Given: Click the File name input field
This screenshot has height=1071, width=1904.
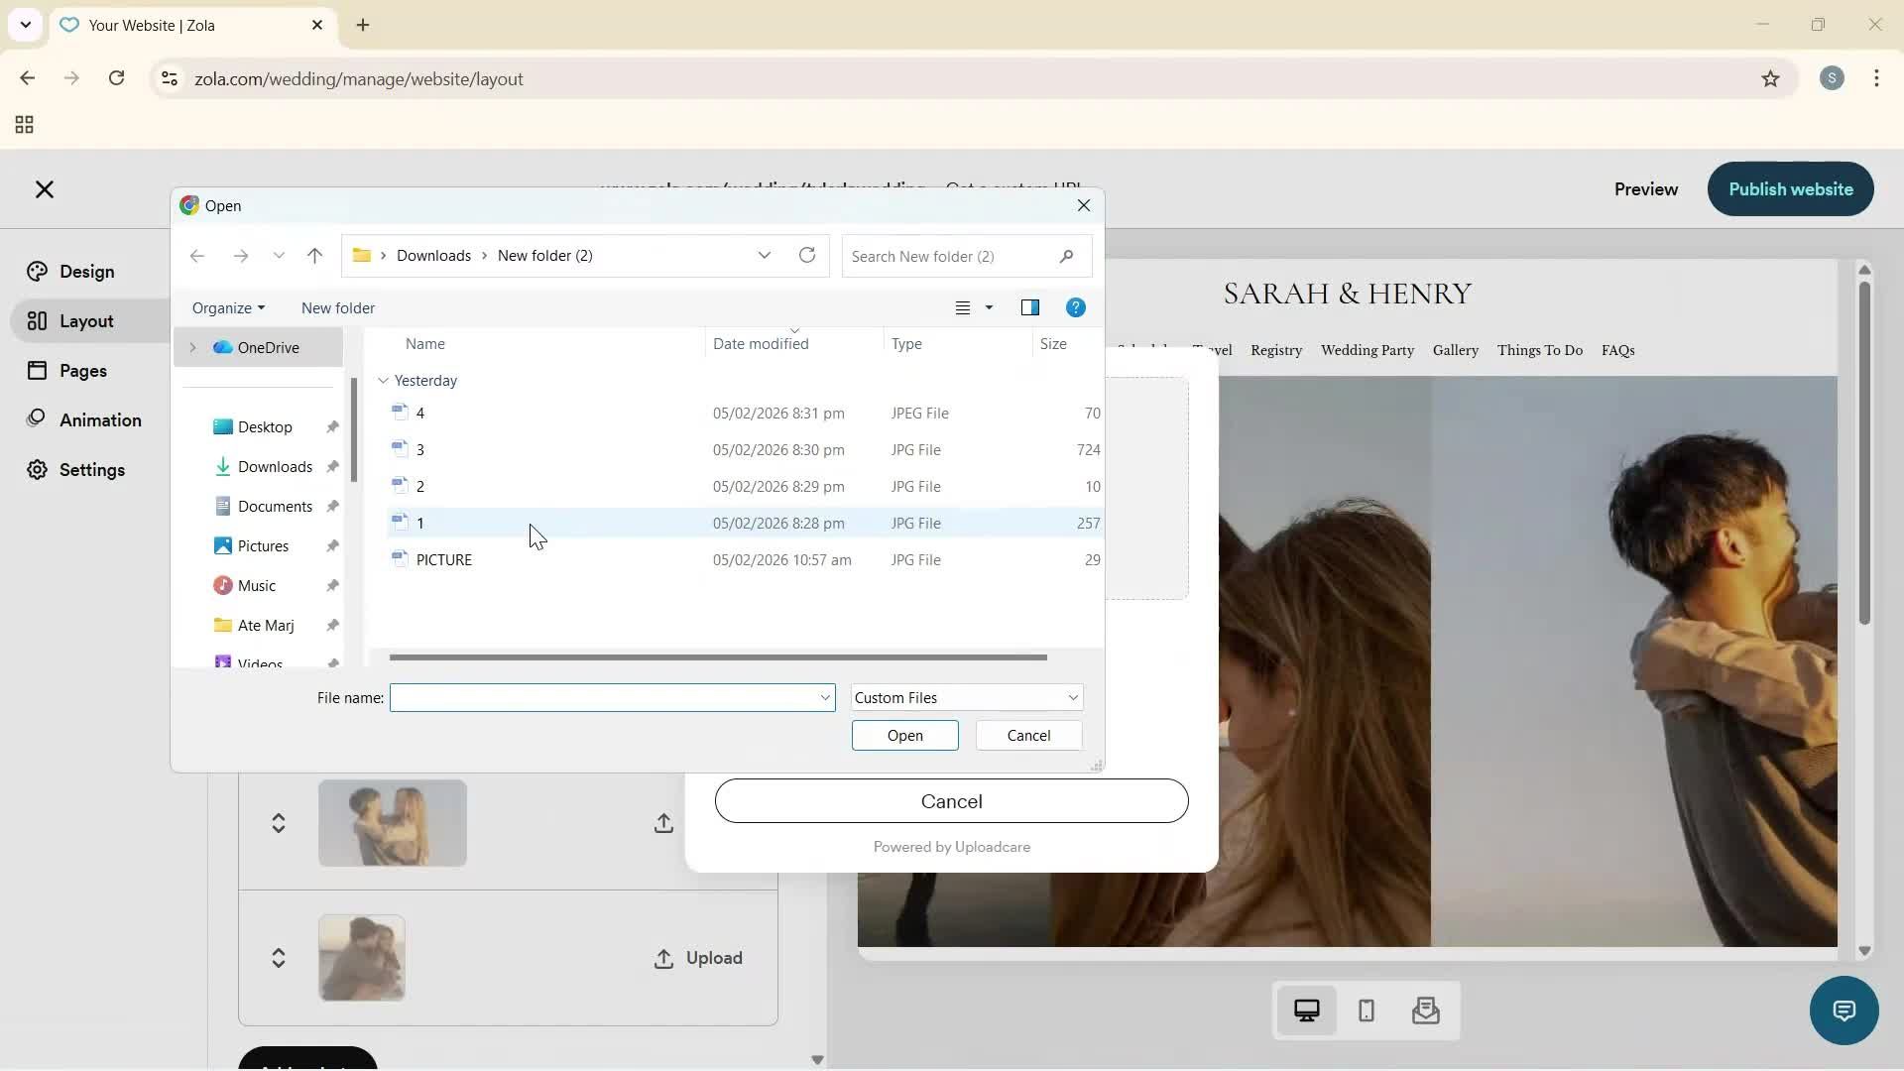Looking at the screenshot, I should pyautogui.click(x=607, y=697).
